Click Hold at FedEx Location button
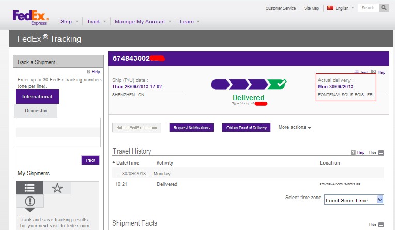 (x=136, y=128)
